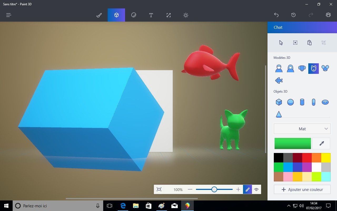The height and width of the screenshot is (211, 337).
Task: Toggle the Select arrow tool
Action: (x=281, y=43)
